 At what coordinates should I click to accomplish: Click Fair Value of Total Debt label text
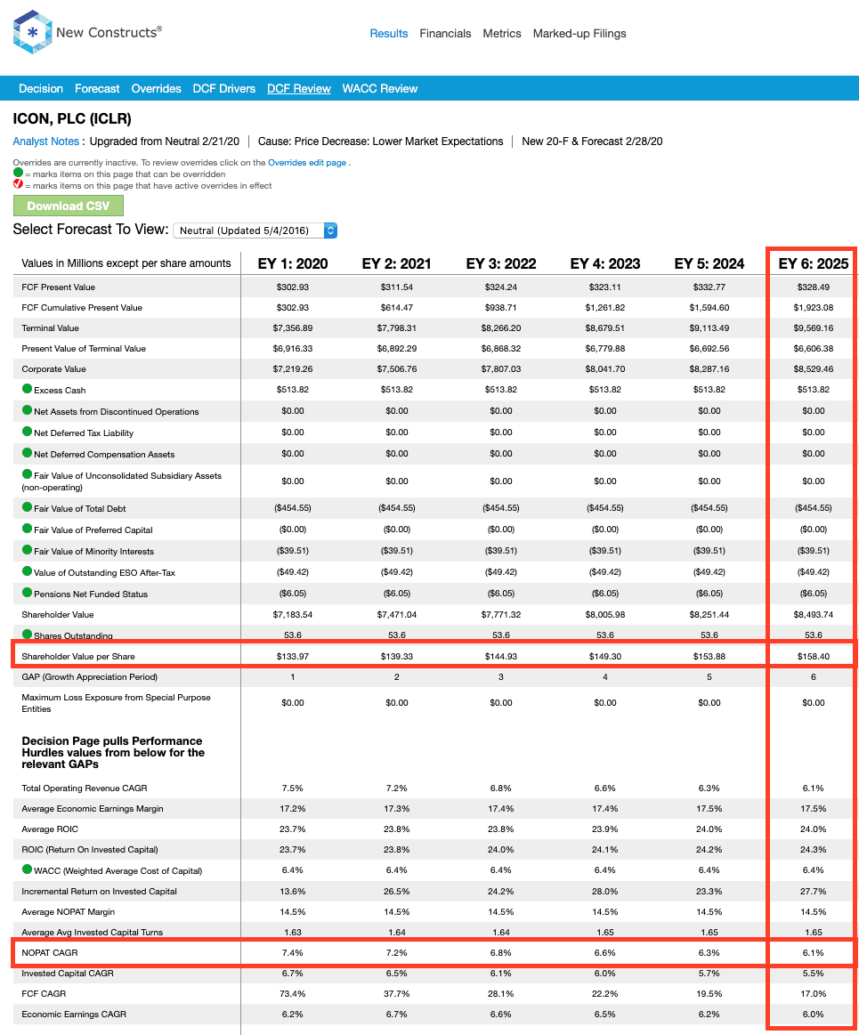point(80,508)
